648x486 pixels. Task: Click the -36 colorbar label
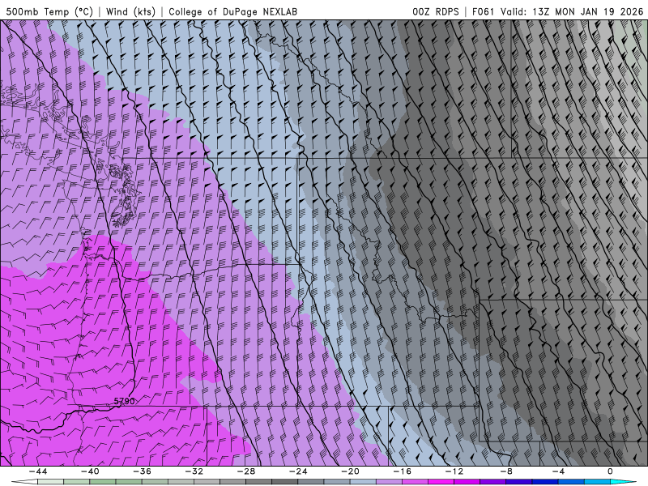click(x=142, y=471)
